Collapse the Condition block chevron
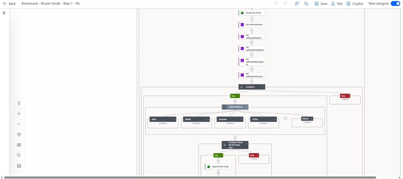The width and height of the screenshot is (403, 179). pos(263,87)
